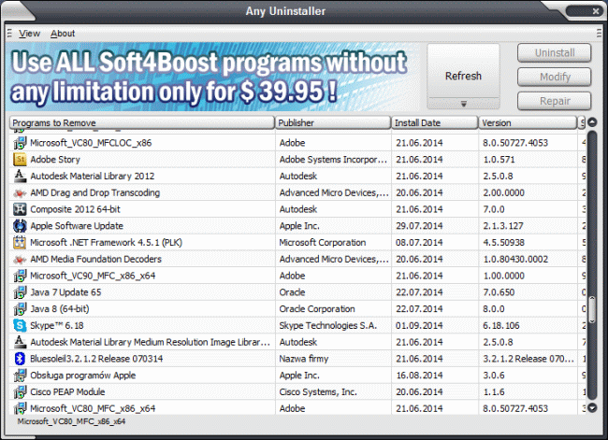Open the About menu
Image resolution: width=608 pixels, height=440 pixels.
point(63,34)
